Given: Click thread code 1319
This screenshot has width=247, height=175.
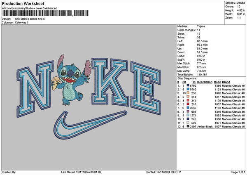Looking at the screenshot, I should click(x=218, y=112).
